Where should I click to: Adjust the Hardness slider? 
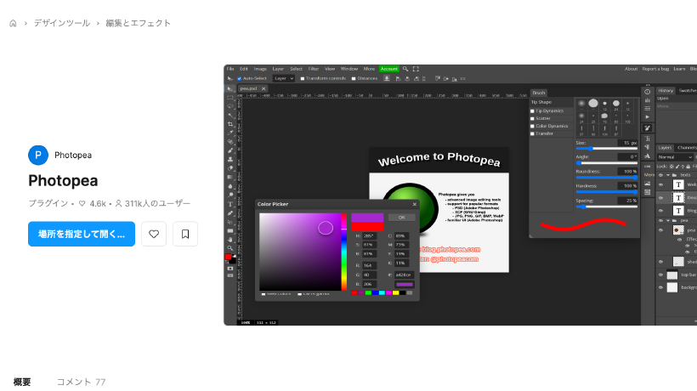click(606, 192)
